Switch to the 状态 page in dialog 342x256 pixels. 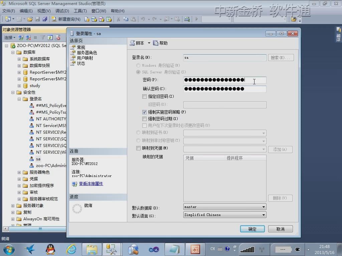(x=81, y=63)
